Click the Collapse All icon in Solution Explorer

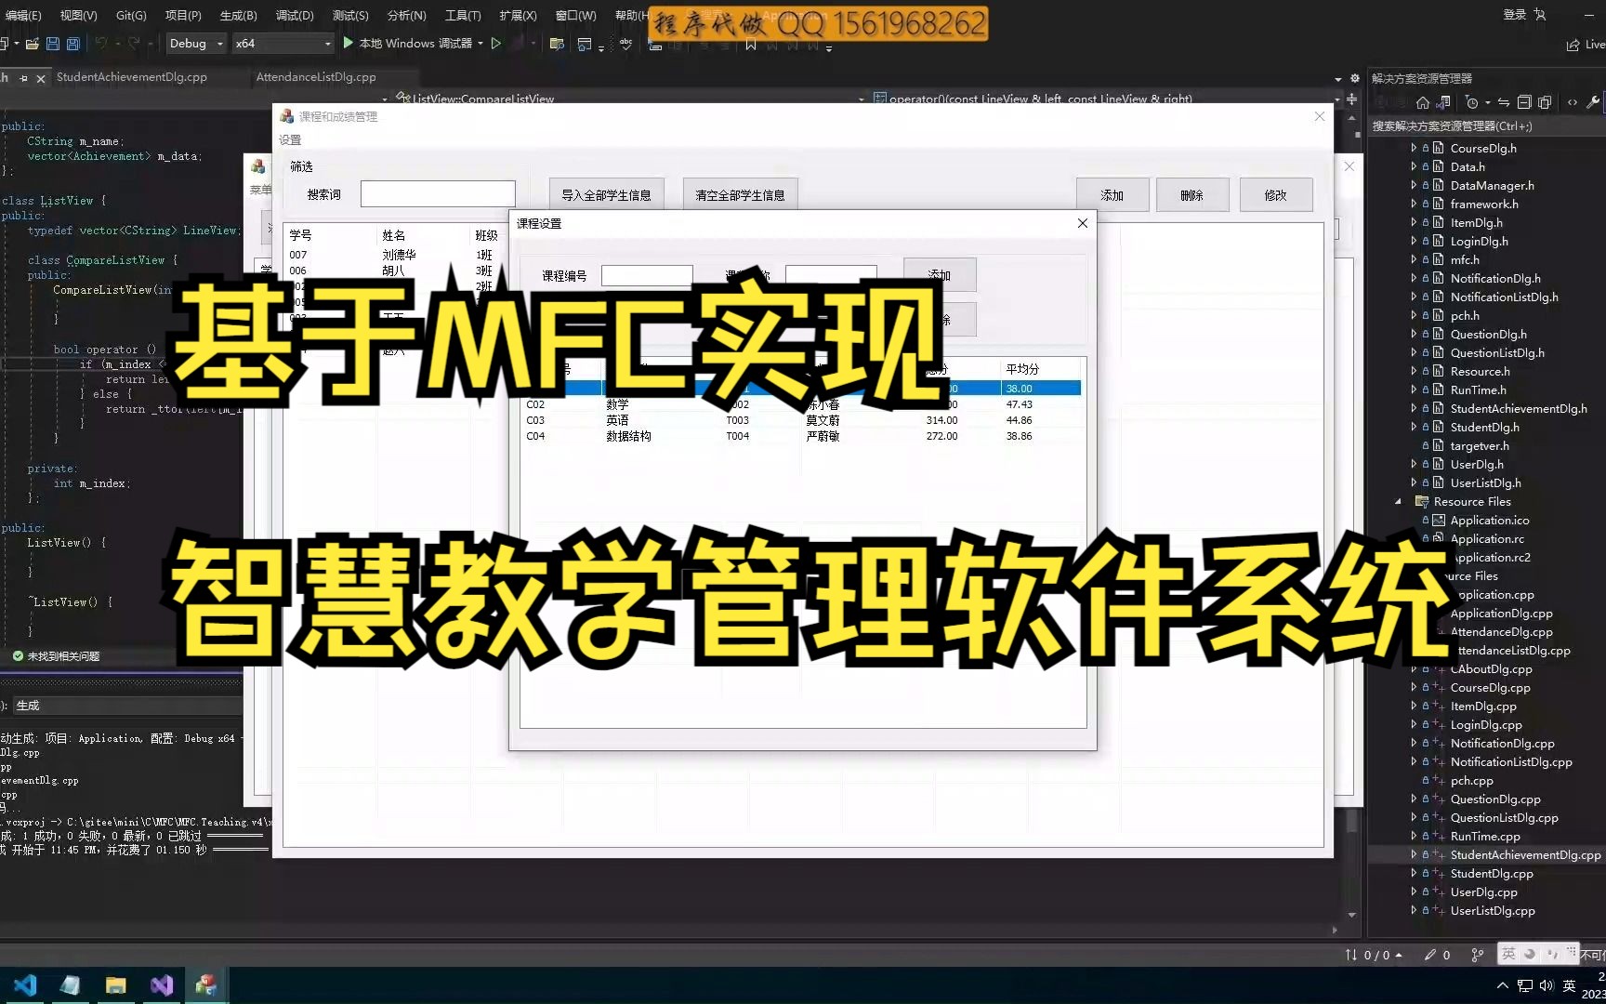click(1523, 102)
